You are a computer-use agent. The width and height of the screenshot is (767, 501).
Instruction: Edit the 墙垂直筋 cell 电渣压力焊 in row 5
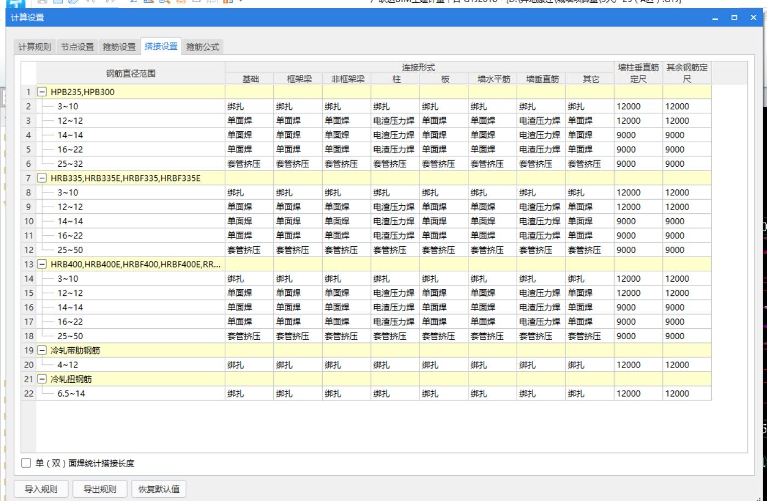coord(541,149)
